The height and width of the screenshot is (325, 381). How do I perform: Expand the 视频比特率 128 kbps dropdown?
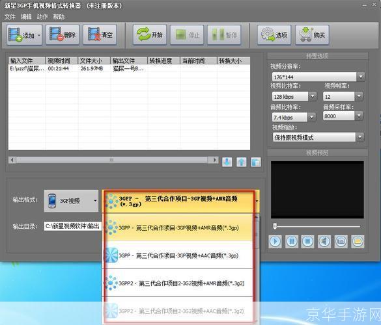click(313, 96)
